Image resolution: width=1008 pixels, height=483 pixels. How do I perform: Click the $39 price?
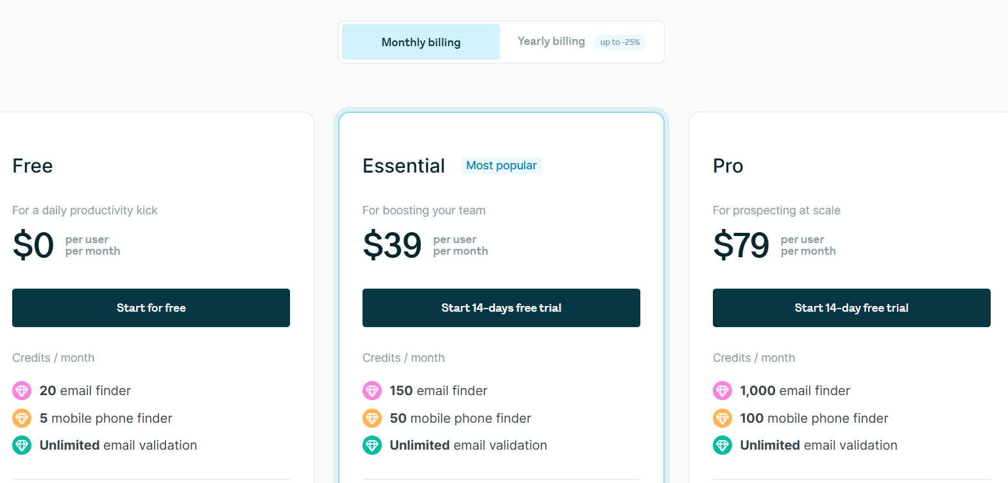coord(392,245)
